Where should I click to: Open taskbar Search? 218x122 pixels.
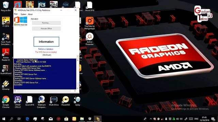[x=12, y=119]
